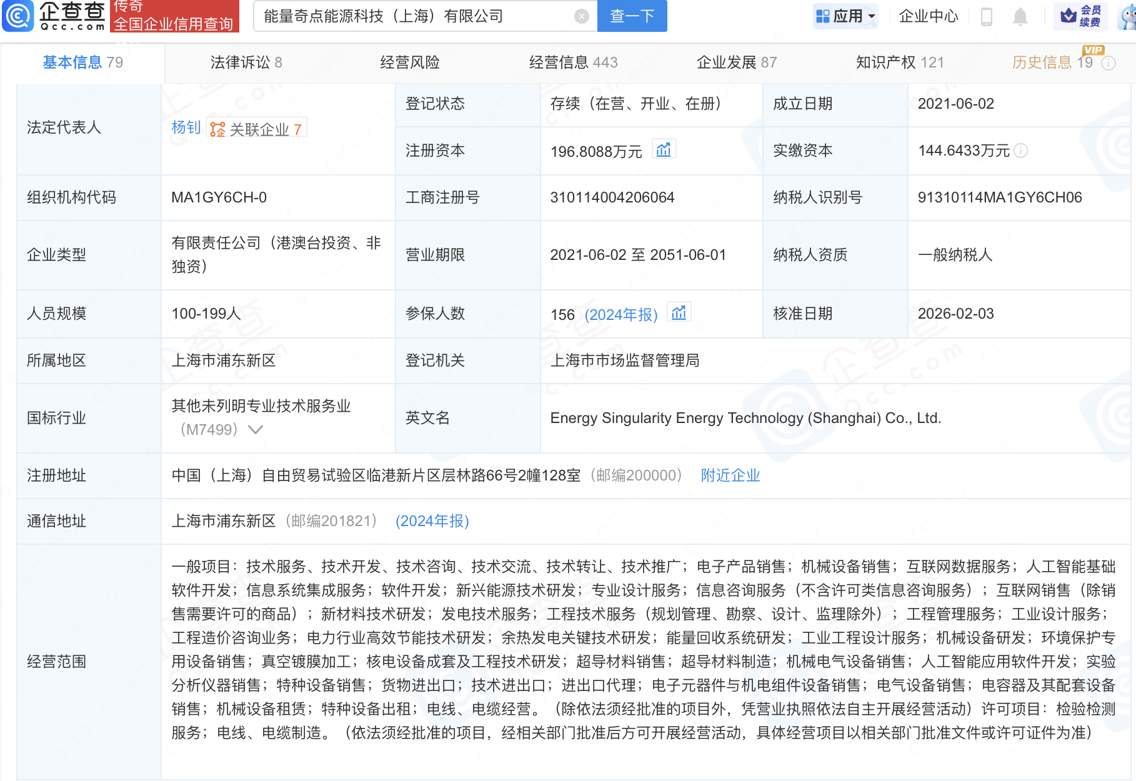Open the 参保人数 chart icon
The image size is (1136, 781).
coord(679,312)
